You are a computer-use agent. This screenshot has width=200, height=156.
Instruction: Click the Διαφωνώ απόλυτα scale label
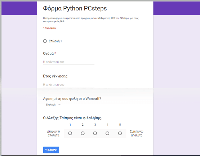53,133
